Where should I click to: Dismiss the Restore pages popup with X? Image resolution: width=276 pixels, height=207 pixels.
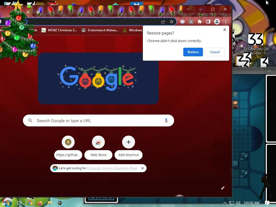tap(225, 30)
